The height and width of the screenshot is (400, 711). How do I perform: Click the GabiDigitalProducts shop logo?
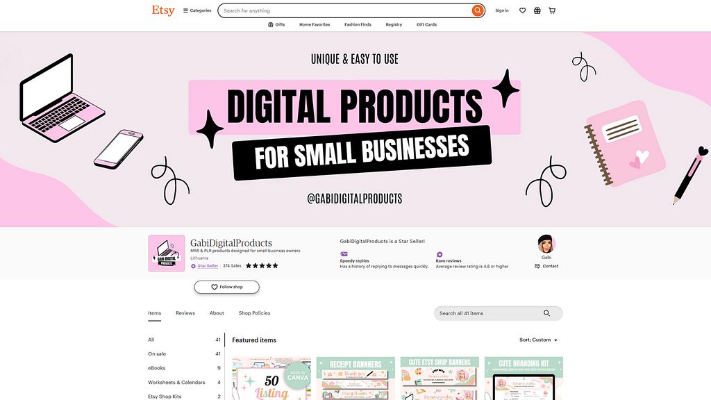pos(167,253)
